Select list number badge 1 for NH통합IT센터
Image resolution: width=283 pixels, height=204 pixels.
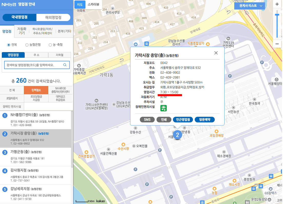click(5, 115)
